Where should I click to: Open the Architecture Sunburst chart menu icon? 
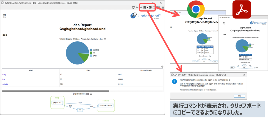click(105, 39)
